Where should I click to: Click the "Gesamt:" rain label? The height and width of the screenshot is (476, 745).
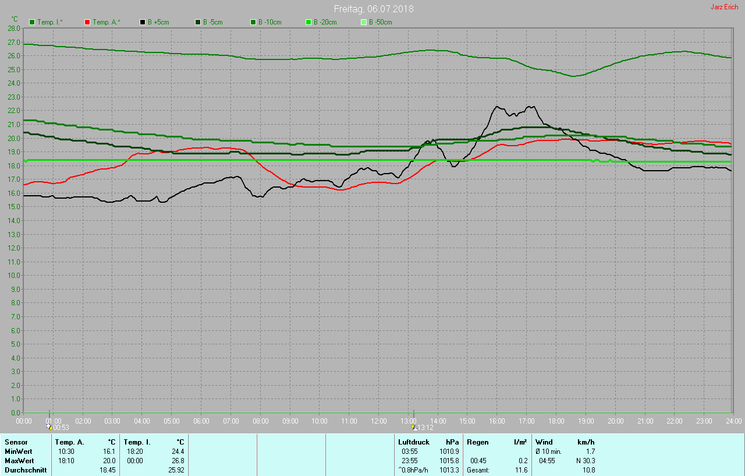click(x=478, y=470)
